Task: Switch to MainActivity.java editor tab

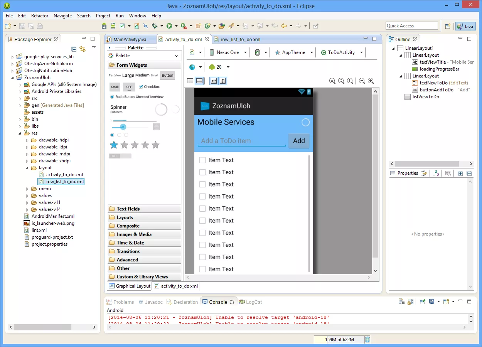Action: 130,39
